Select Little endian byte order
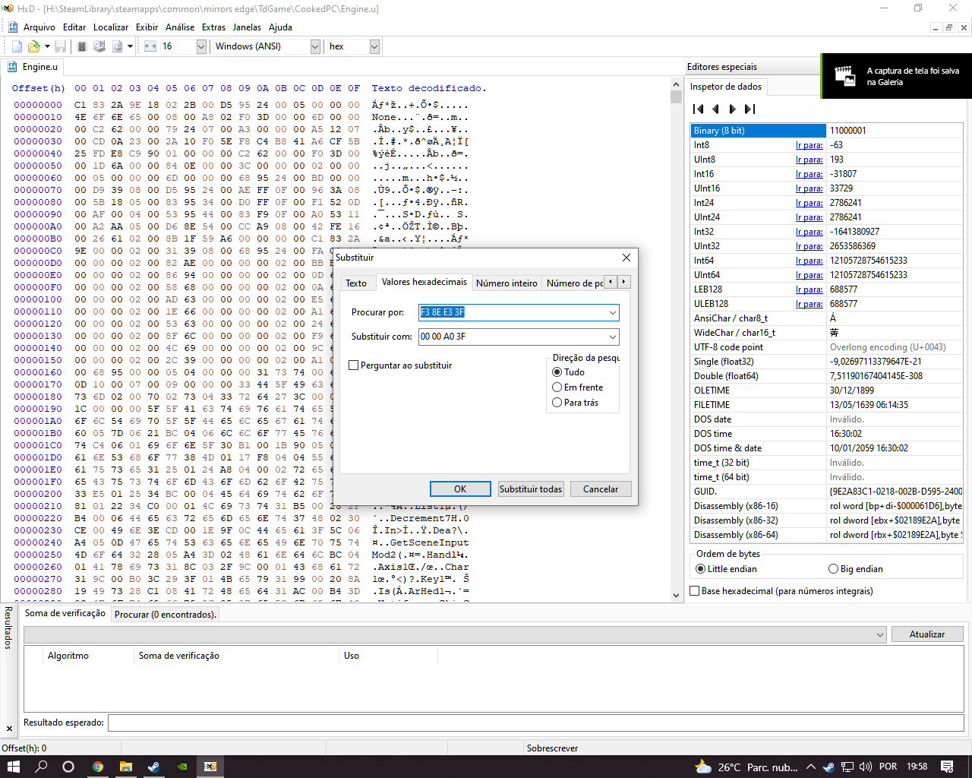 click(x=701, y=569)
